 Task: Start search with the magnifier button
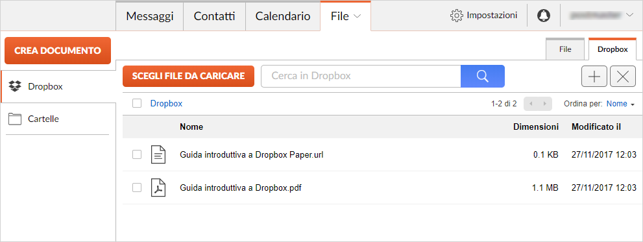(483, 77)
